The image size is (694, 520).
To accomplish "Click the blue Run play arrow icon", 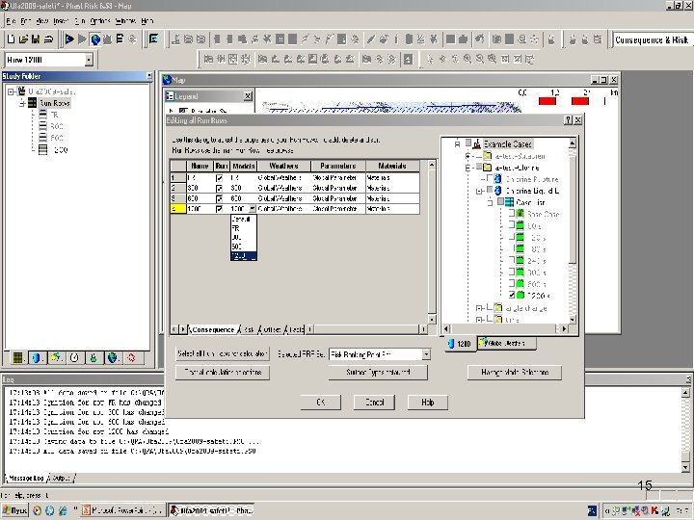I will tap(69, 39).
